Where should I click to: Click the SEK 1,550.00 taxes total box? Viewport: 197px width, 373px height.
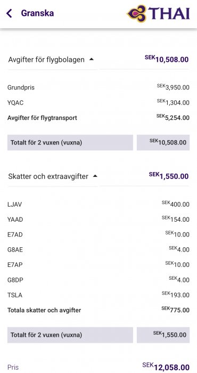pyautogui.click(x=163, y=335)
